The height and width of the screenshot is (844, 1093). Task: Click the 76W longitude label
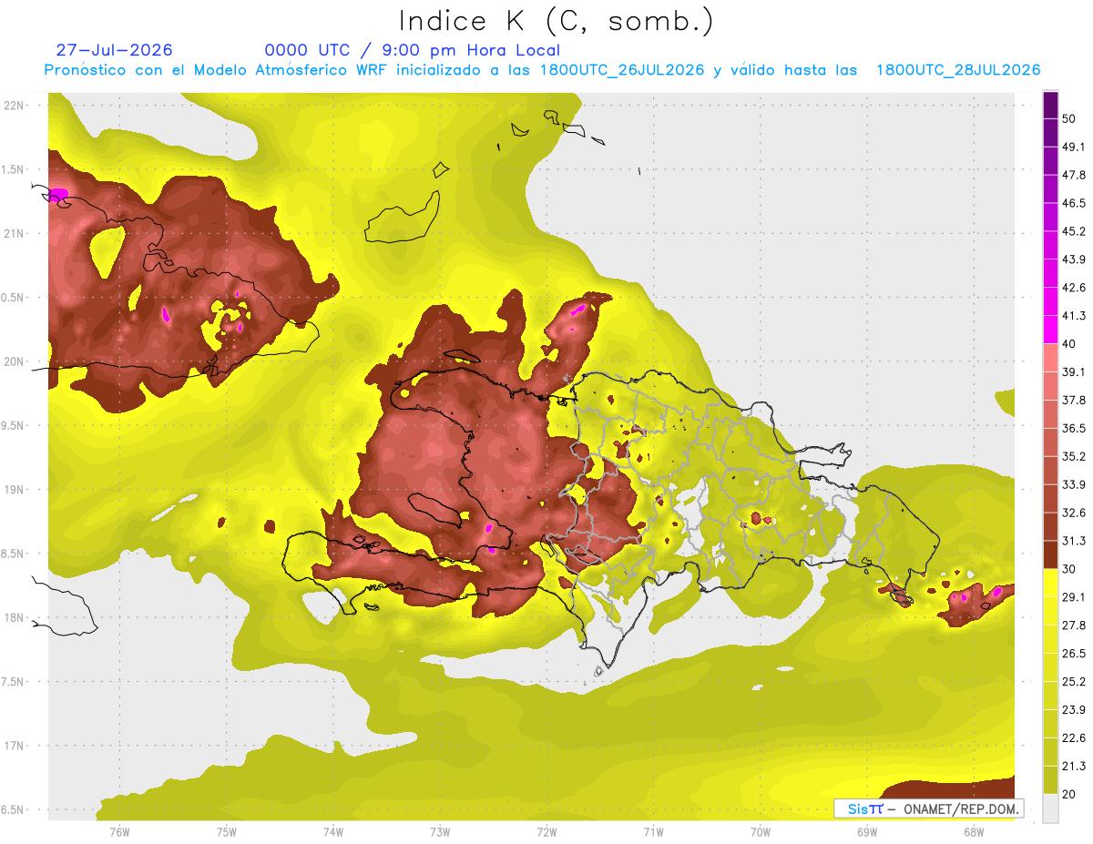(x=119, y=832)
